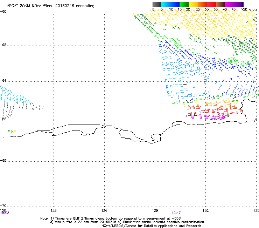Click the yellow 20-25 knots legend swatch

click(x=193, y=4)
